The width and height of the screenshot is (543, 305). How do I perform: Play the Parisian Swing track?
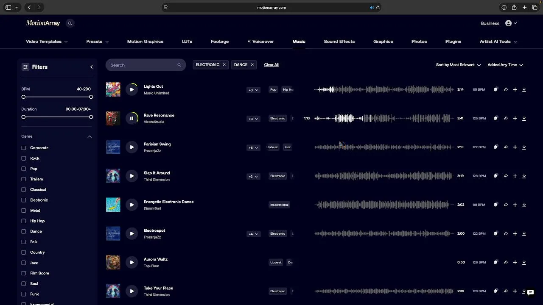[132, 147]
